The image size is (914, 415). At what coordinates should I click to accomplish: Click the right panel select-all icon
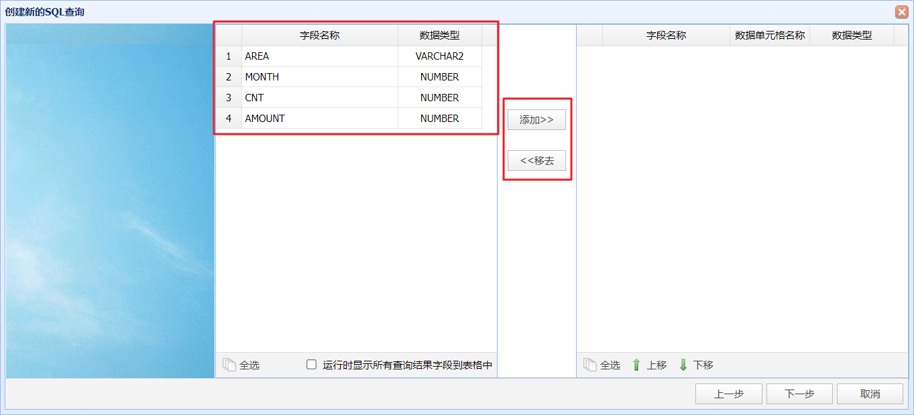(x=589, y=365)
